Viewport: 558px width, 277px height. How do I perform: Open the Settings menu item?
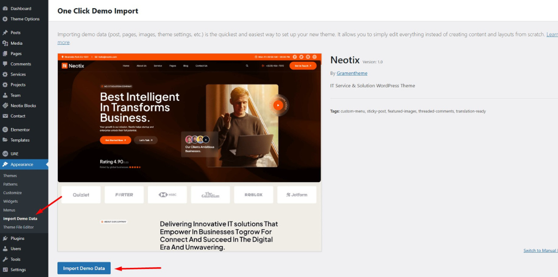coord(18,269)
